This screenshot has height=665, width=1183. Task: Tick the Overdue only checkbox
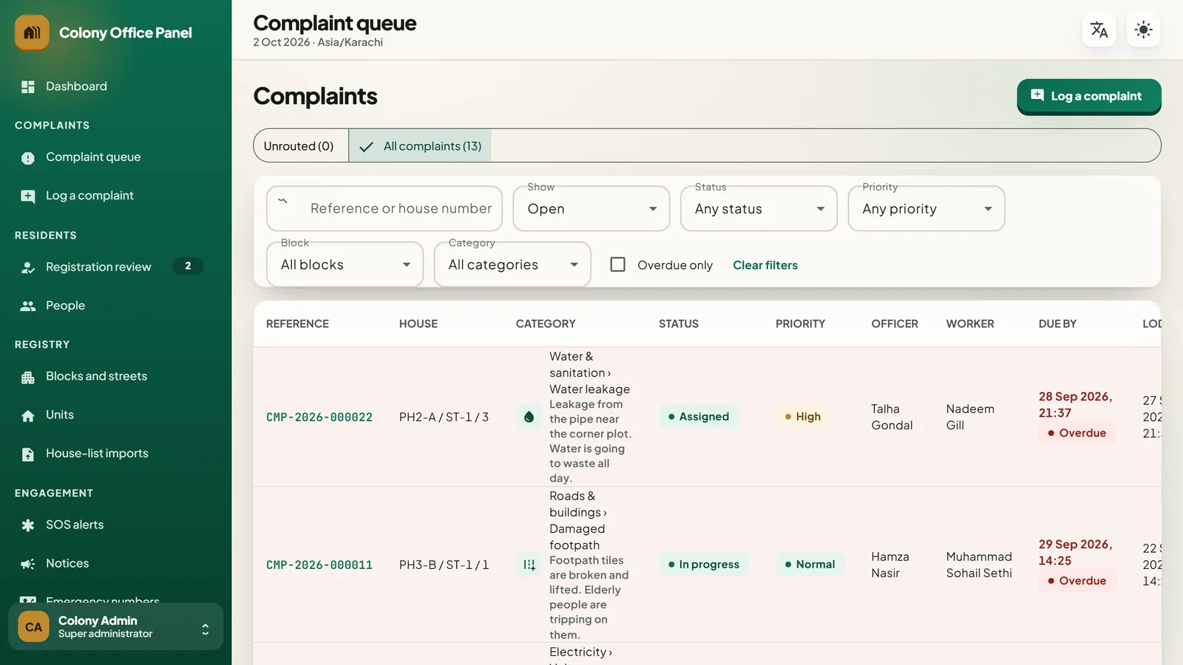[x=617, y=265]
